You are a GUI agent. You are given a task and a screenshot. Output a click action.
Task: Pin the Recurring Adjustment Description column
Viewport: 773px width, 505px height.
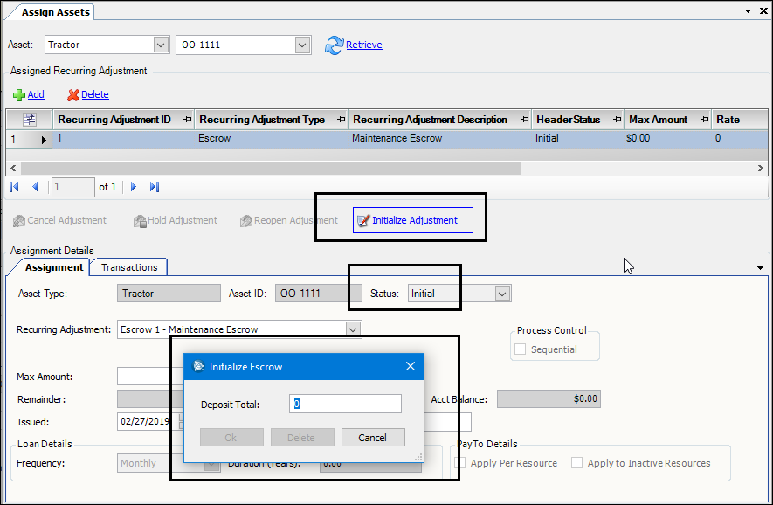[525, 120]
